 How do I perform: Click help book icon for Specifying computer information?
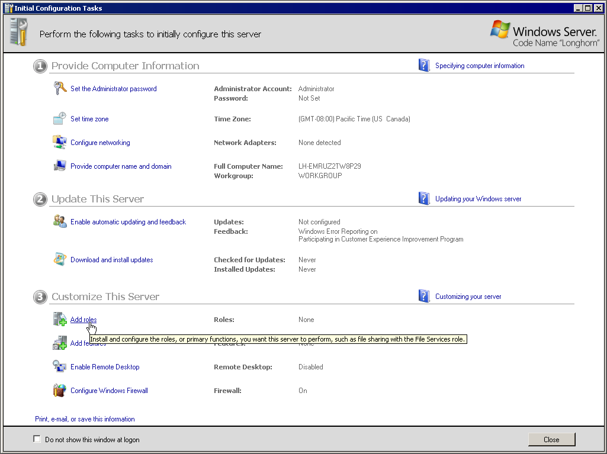424,66
